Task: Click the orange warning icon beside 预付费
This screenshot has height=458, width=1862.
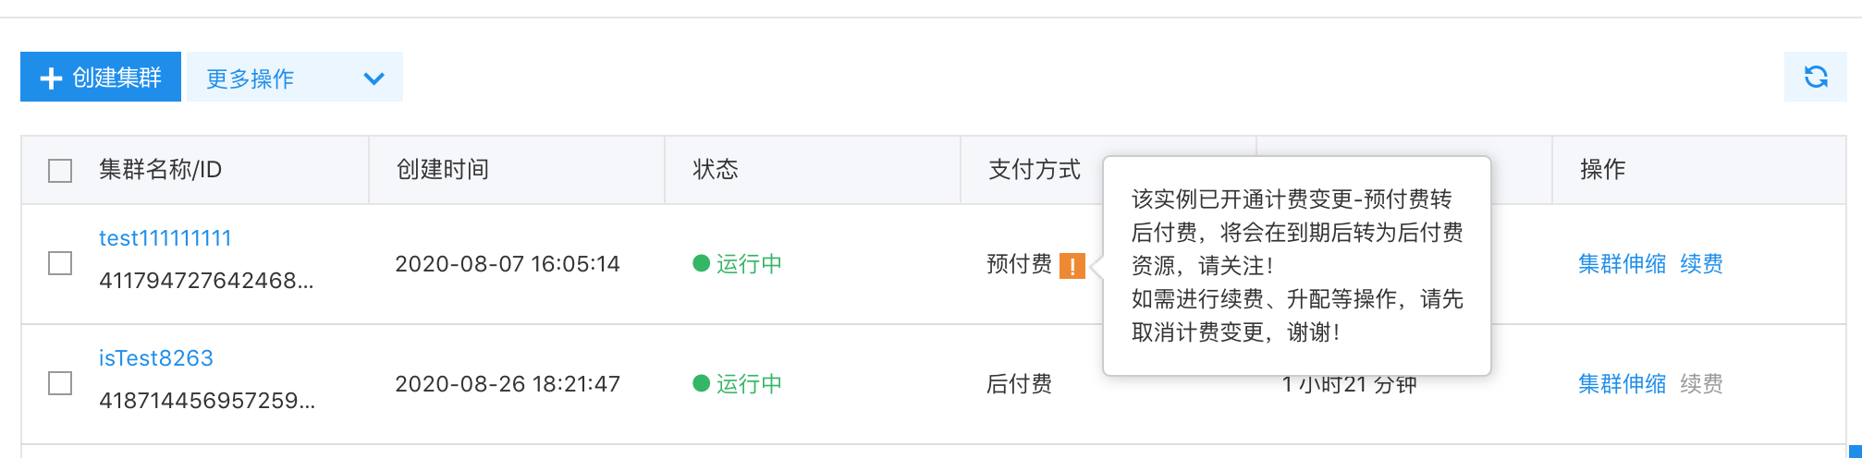Action: coord(1072,266)
